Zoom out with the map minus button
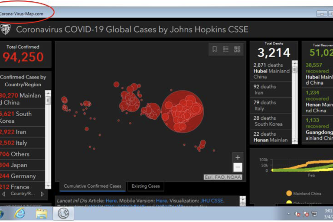The image size is (333, 222). pos(238,167)
